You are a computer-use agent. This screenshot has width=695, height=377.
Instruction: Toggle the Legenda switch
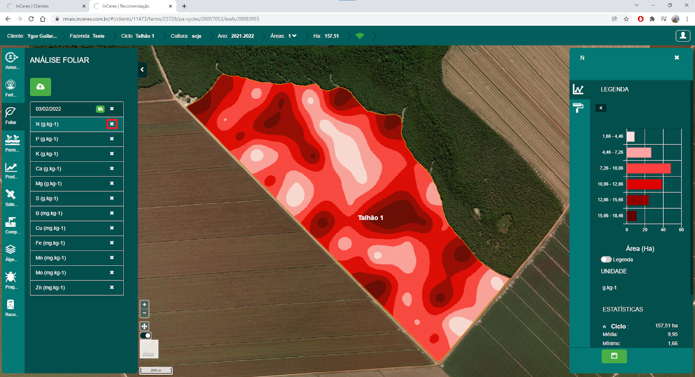coord(606,260)
